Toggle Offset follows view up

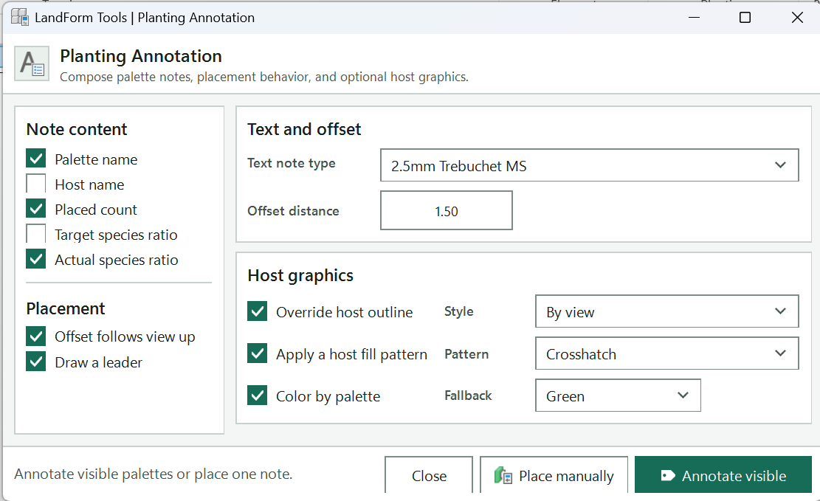click(x=36, y=336)
